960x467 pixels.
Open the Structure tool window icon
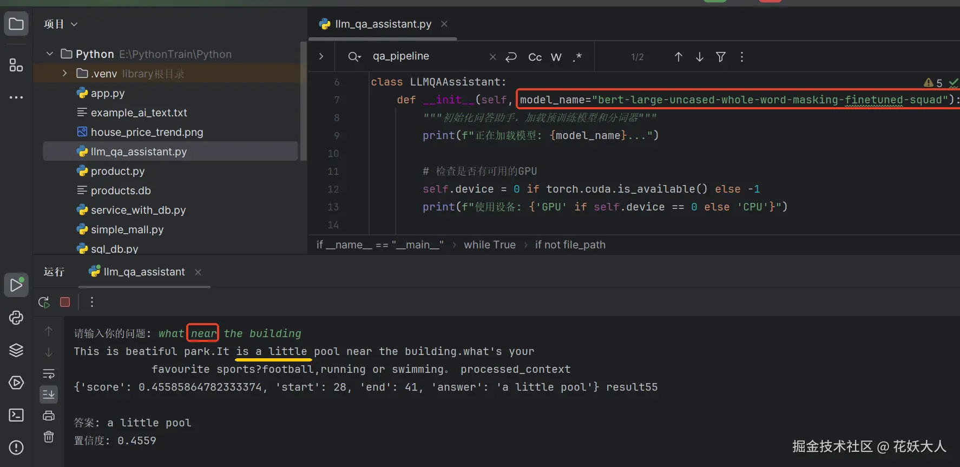coord(16,65)
